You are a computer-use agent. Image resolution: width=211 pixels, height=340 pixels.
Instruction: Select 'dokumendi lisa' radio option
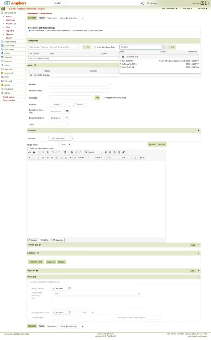[72, 31]
